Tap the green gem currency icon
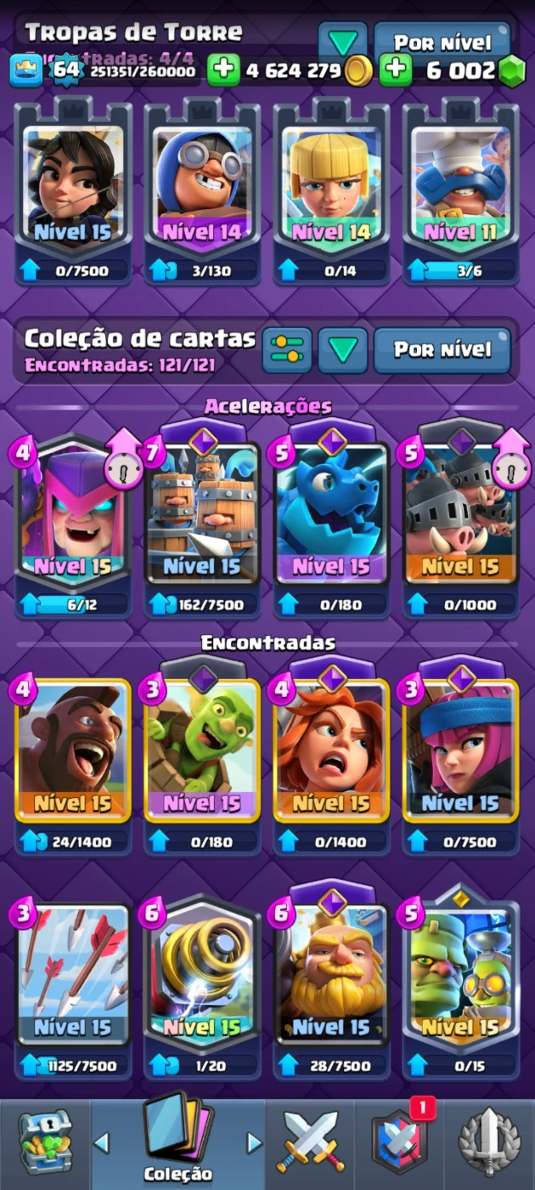Viewport: 535px width, 1190px height. (512, 71)
